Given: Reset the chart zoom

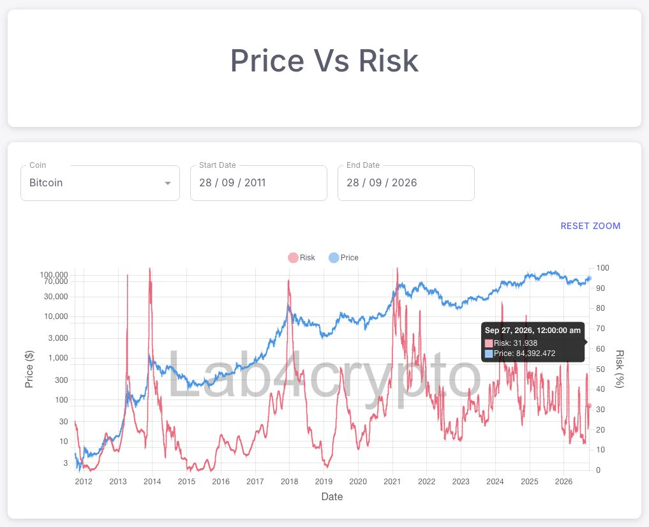Looking at the screenshot, I should point(590,226).
